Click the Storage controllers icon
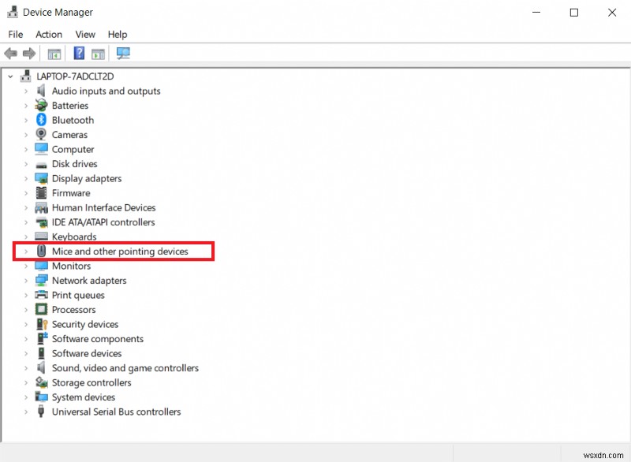 (41, 382)
